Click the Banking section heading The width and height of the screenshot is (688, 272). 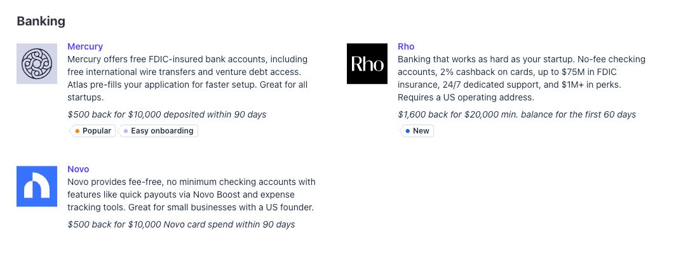pyautogui.click(x=41, y=21)
